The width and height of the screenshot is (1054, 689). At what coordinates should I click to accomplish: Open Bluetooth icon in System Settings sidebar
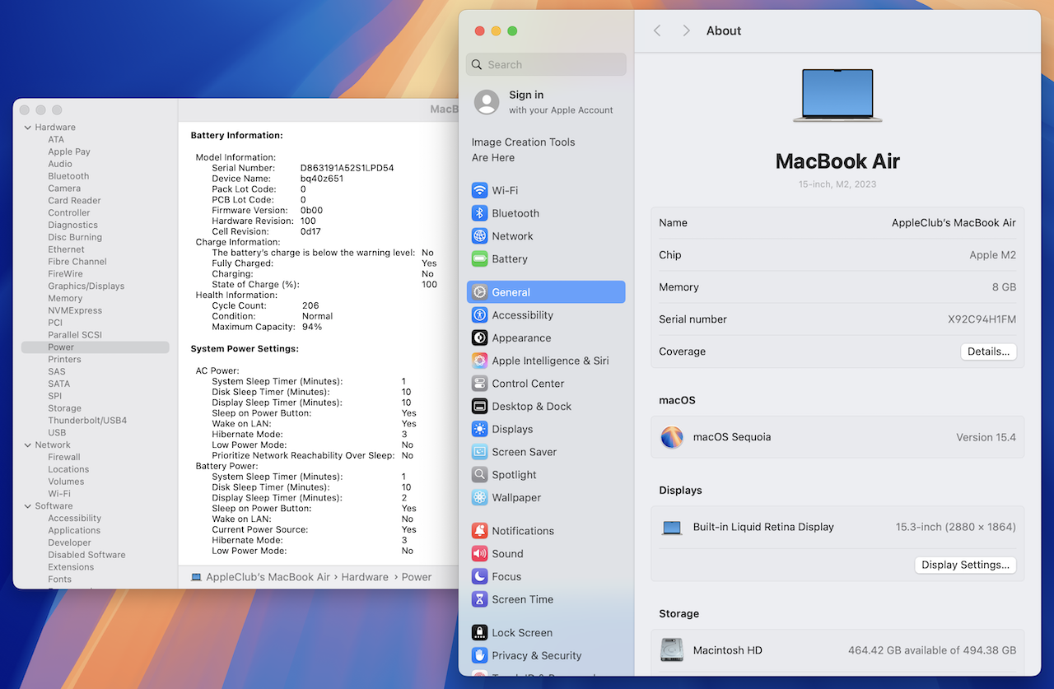(479, 213)
